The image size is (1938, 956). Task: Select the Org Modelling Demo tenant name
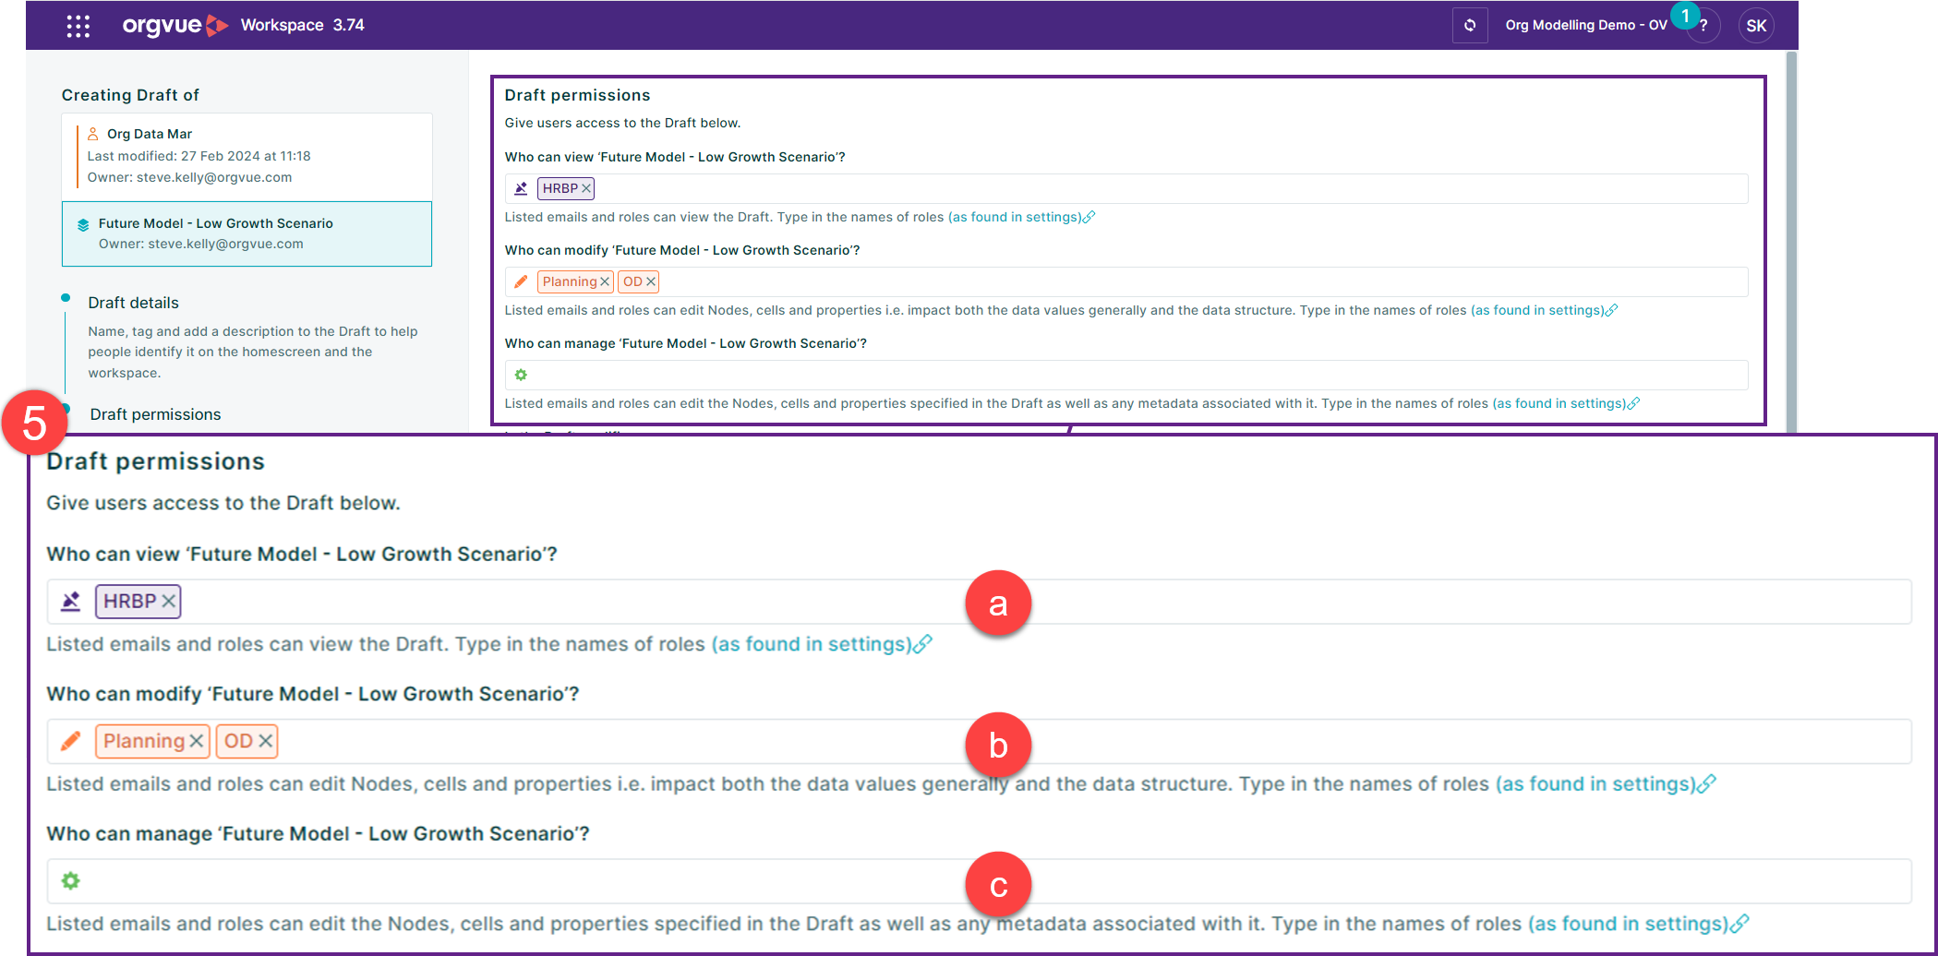(x=1585, y=25)
